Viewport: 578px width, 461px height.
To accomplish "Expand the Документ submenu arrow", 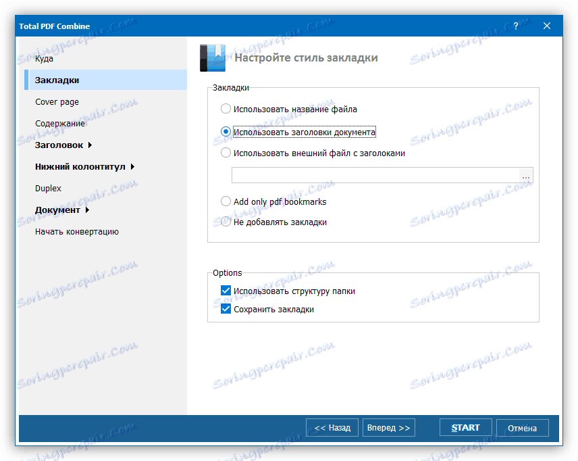I will point(87,210).
